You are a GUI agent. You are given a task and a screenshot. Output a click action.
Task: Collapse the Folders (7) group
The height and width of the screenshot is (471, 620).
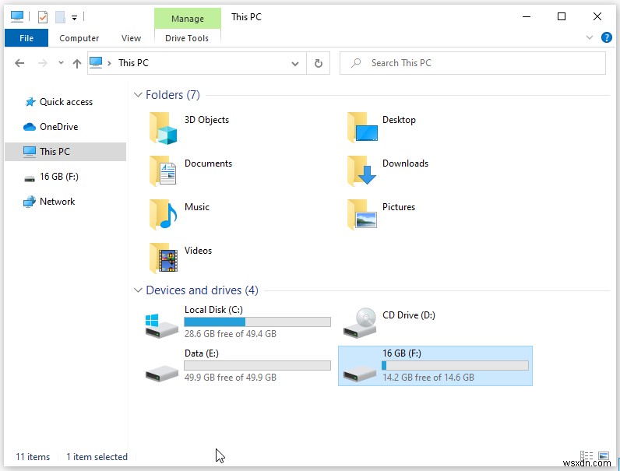(138, 95)
